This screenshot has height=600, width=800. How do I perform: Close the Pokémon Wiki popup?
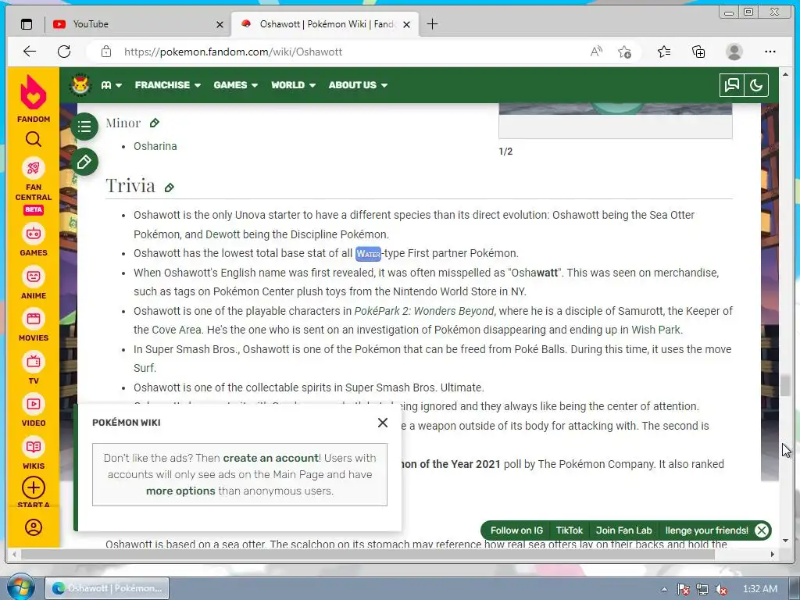pyautogui.click(x=383, y=423)
